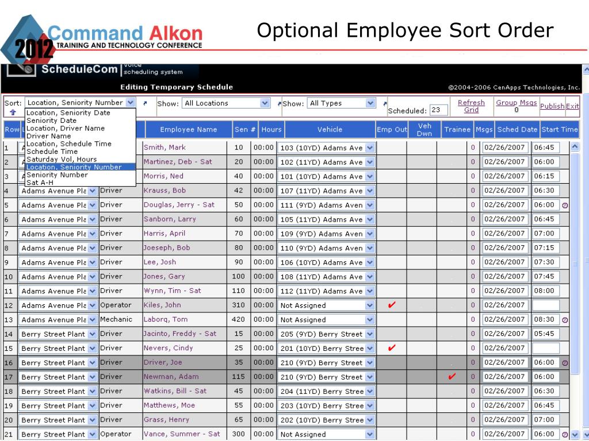Toggle Emp Out checkmark for Nevers, Cindy
The height and width of the screenshot is (441, 589).
point(391,347)
